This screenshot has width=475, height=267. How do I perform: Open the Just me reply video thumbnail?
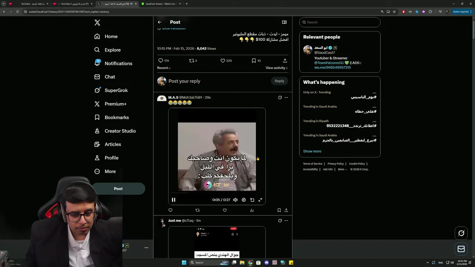pos(217,242)
